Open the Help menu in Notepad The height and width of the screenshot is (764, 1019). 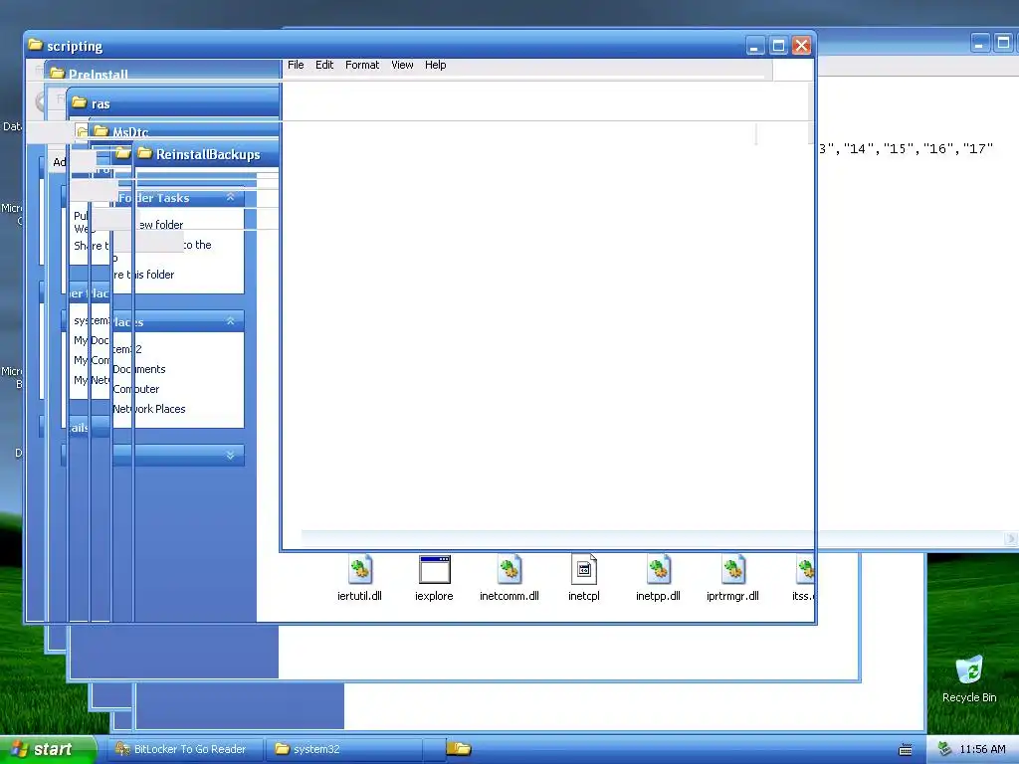[x=436, y=65]
